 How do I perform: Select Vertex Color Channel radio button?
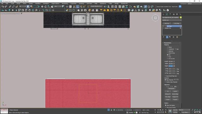pyautogui.click(x=165, y=82)
